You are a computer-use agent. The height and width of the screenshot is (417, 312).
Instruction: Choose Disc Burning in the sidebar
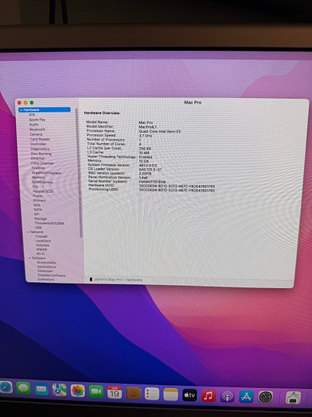coord(41,154)
